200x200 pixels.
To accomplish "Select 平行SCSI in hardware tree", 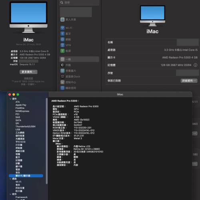I will [x=20, y=142].
